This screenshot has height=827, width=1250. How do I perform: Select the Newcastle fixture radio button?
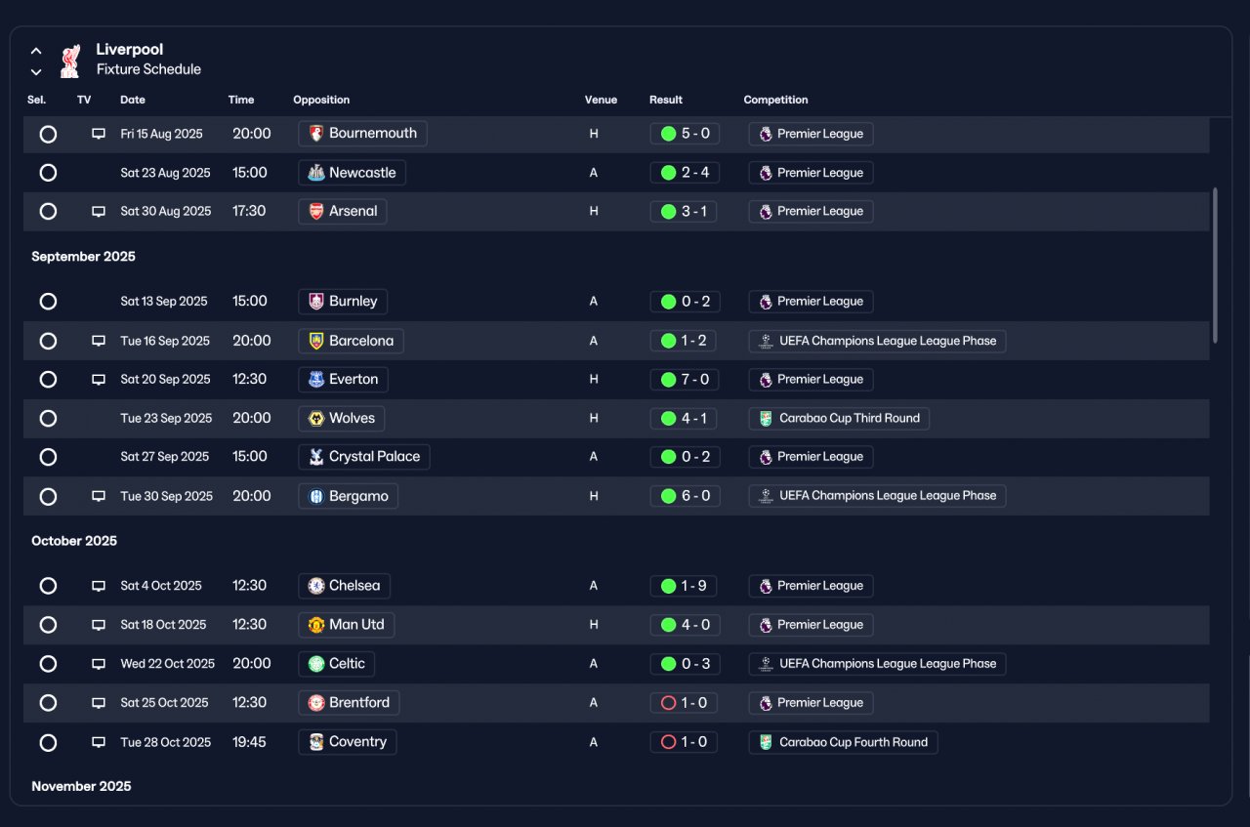pyautogui.click(x=48, y=173)
